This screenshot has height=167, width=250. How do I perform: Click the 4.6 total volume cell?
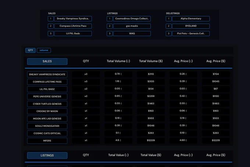coord(118,140)
